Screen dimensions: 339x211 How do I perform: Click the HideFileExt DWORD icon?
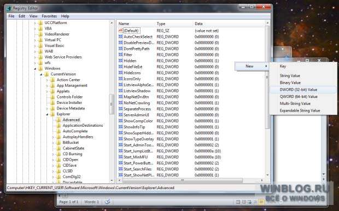[121, 67]
